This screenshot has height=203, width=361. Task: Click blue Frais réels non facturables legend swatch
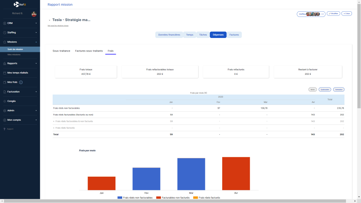[120, 198]
